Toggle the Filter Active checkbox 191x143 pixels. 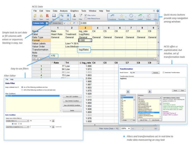(x=86, y=15)
